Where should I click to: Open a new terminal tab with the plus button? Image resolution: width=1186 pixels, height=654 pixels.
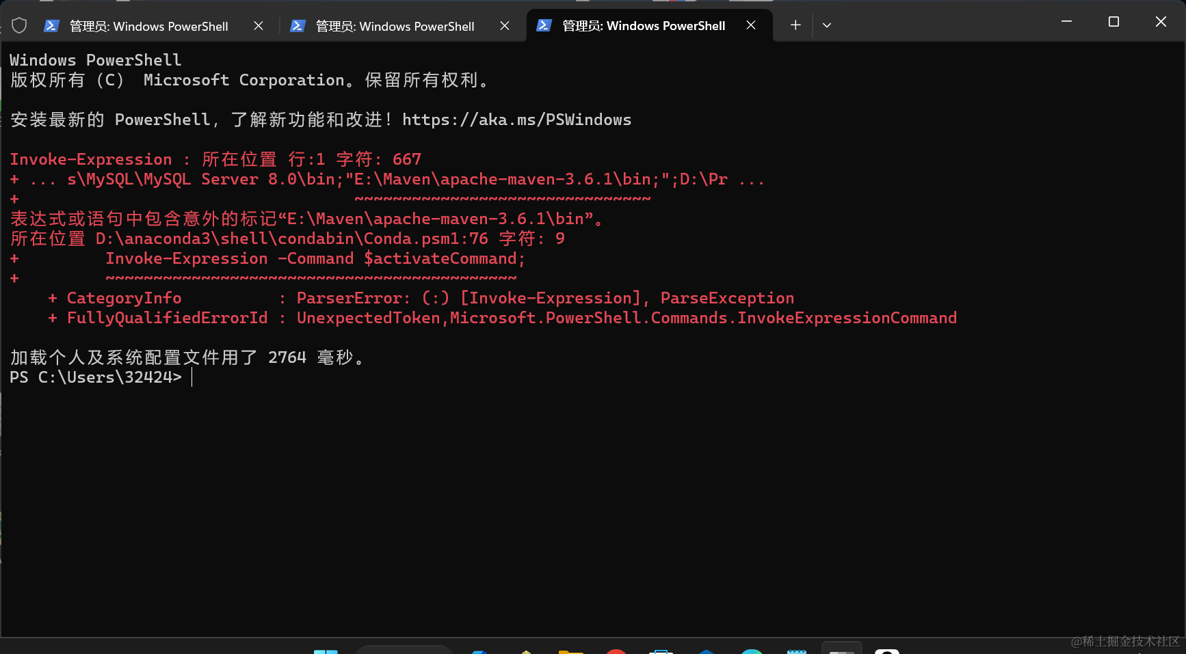pos(795,25)
